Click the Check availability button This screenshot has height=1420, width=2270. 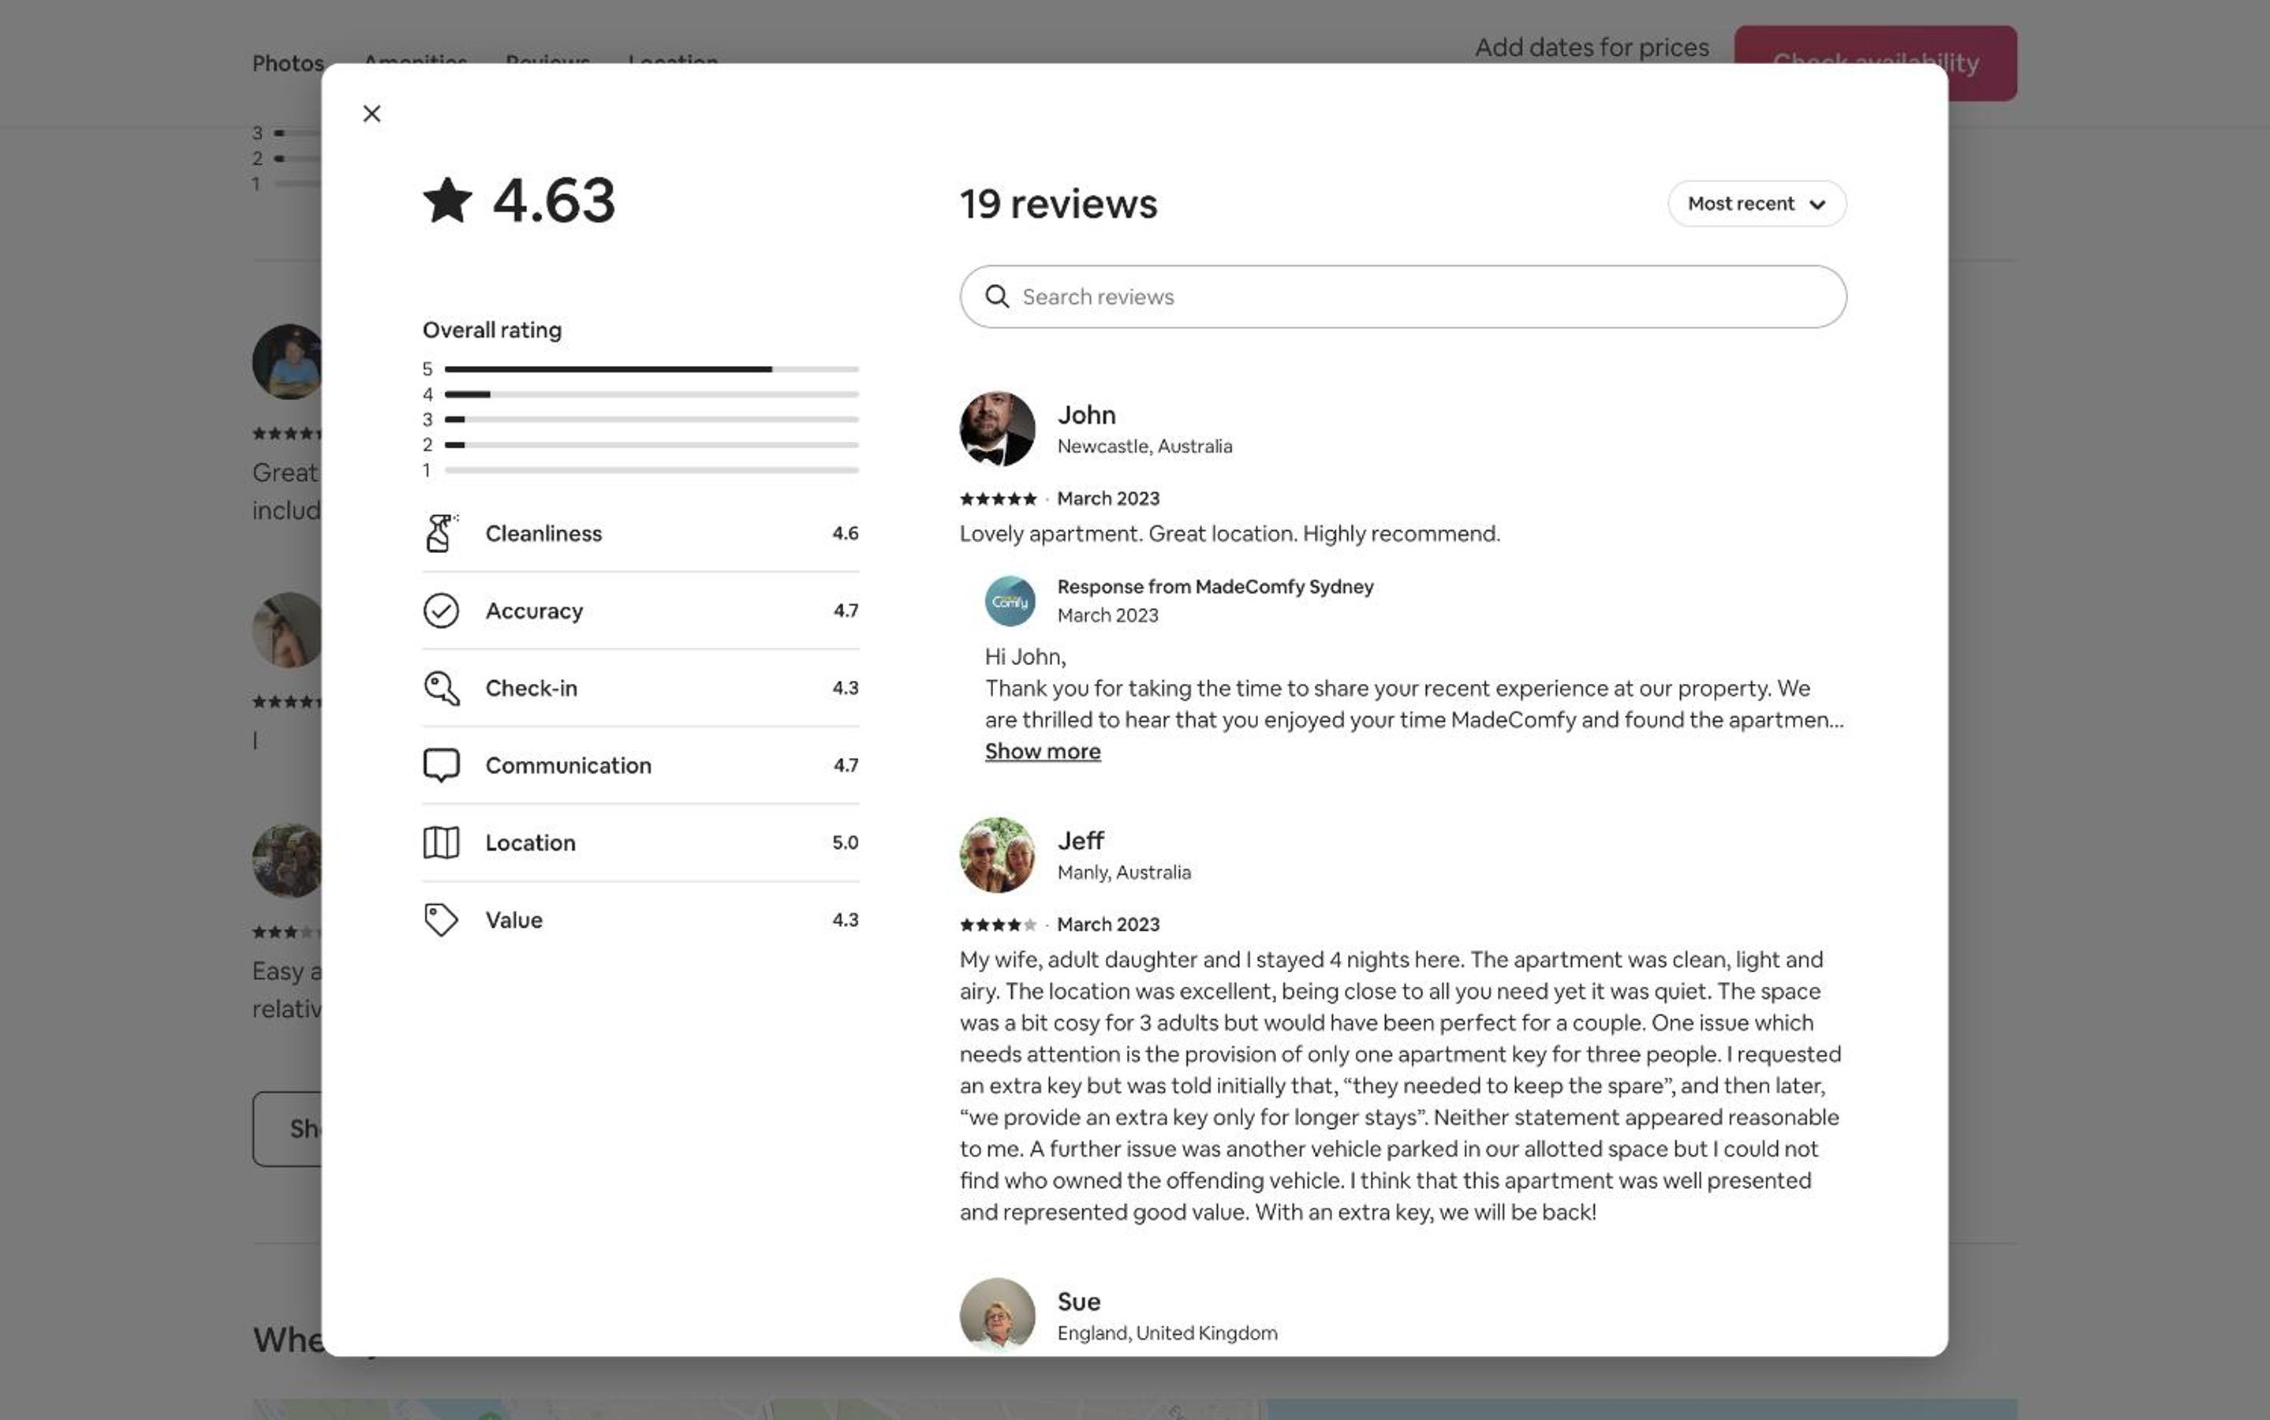click(x=1875, y=63)
